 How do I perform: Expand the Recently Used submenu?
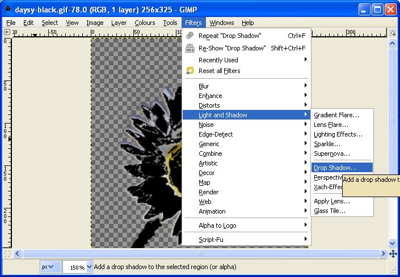tap(246, 60)
